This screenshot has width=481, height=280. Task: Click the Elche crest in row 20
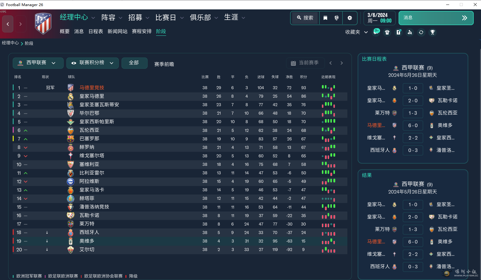(71, 250)
